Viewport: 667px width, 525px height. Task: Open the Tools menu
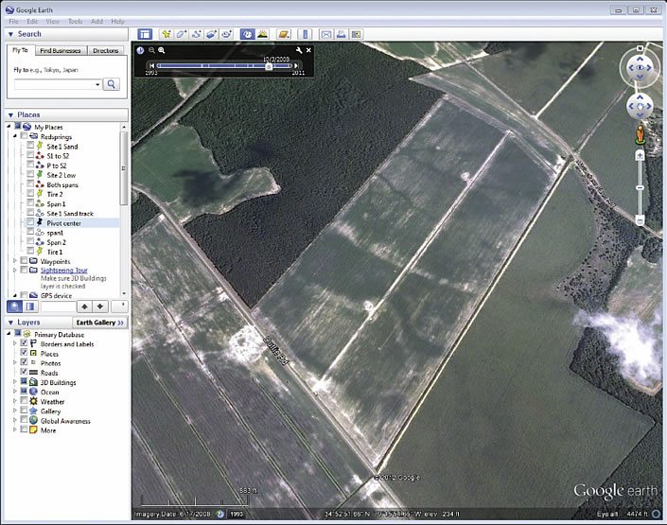(75, 21)
